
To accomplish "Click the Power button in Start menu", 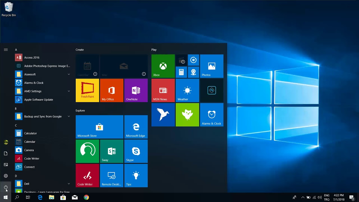I will 6,187.
